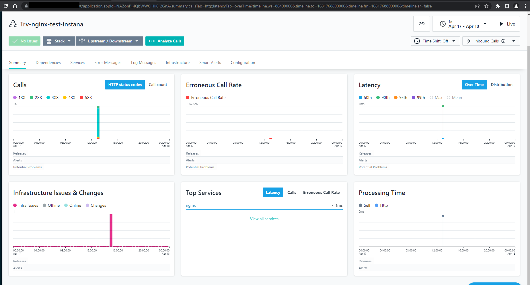Image resolution: width=530 pixels, height=285 pixels.
Task: Click the Time Shift clock icon
Action: pyautogui.click(x=417, y=41)
